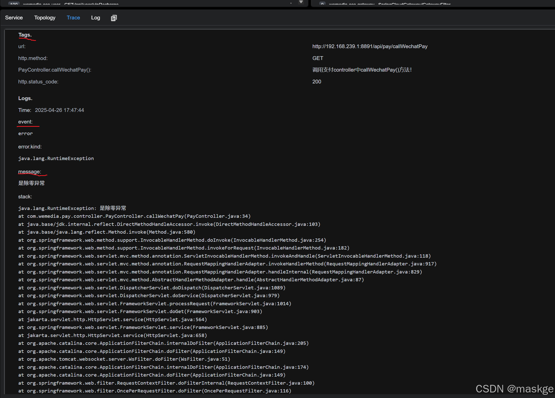Open the Topology tab

45,18
